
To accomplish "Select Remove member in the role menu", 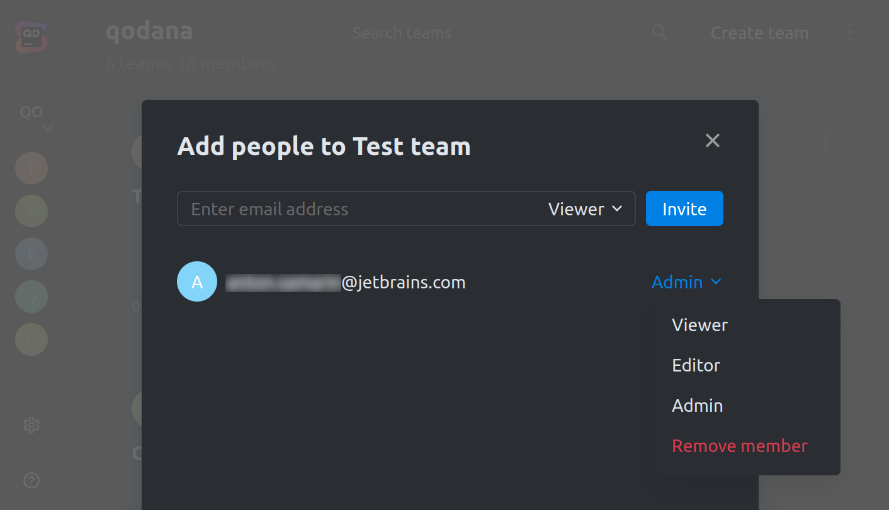I will coord(739,445).
